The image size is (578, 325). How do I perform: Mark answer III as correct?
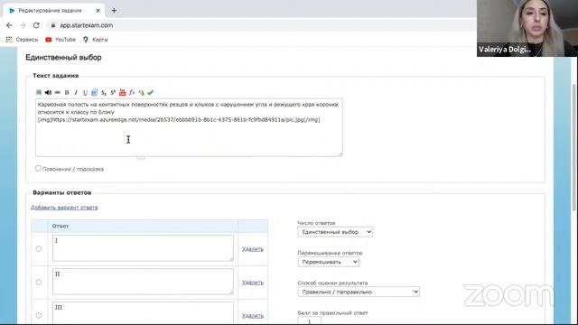(x=39, y=315)
